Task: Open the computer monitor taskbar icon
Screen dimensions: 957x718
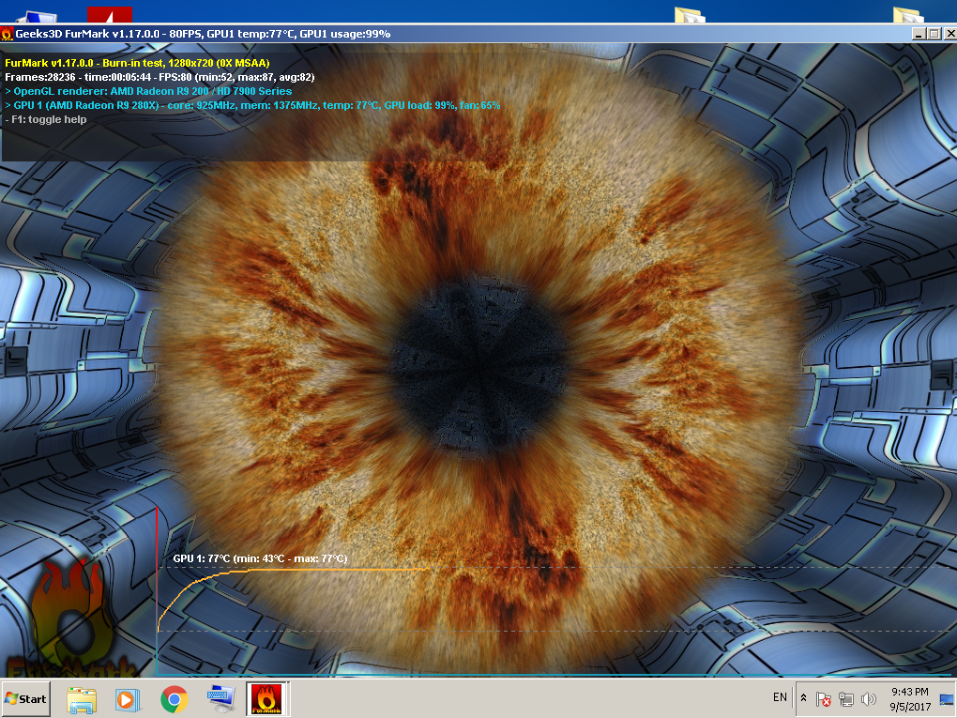Action: tap(221, 699)
